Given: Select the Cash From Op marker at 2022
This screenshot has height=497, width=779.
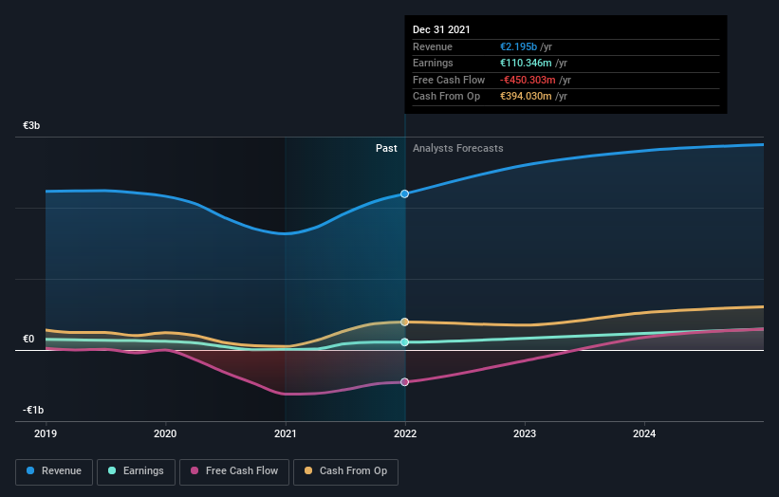Looking at the screenshot, I should 405,322.
